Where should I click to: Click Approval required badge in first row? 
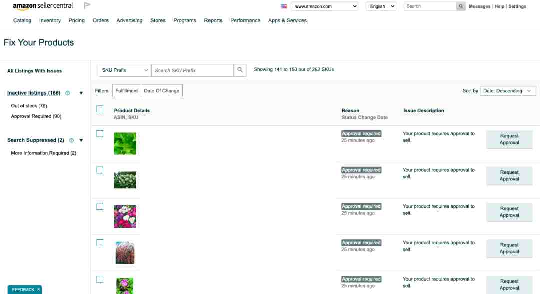(x=361, y=134)
